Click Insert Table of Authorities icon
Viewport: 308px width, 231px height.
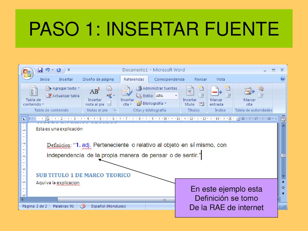pos(261,88)
